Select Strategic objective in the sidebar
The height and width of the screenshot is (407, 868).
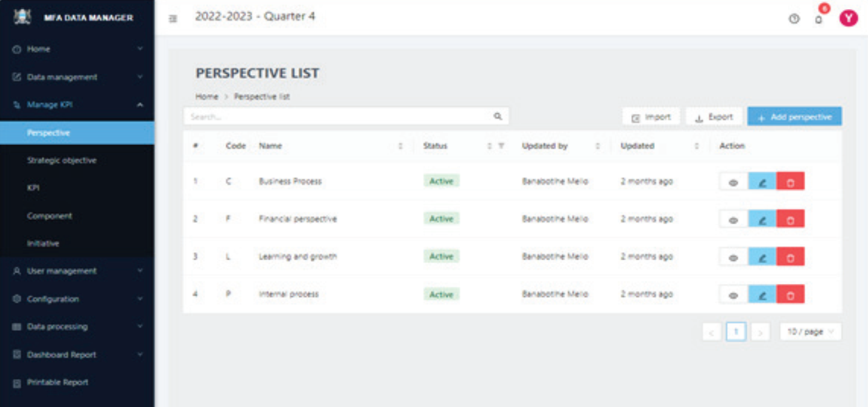pyautogui.click(x=77, y=160)
